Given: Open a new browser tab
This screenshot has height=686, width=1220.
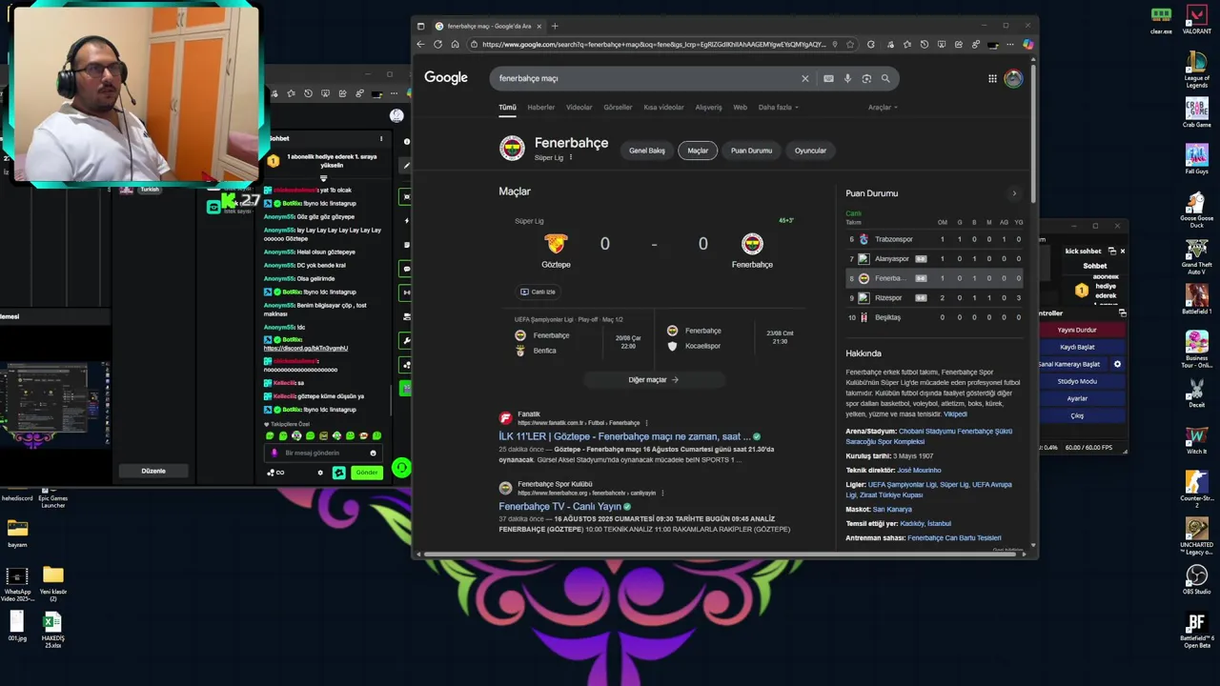Looking at the screenshot, I should tap(555, 26).
